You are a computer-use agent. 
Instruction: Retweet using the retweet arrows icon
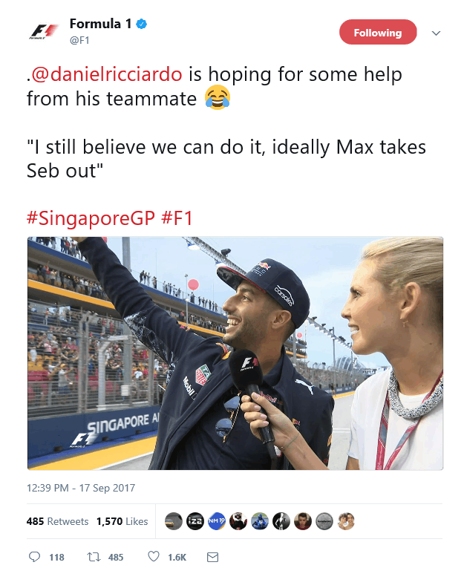(94, 556)
